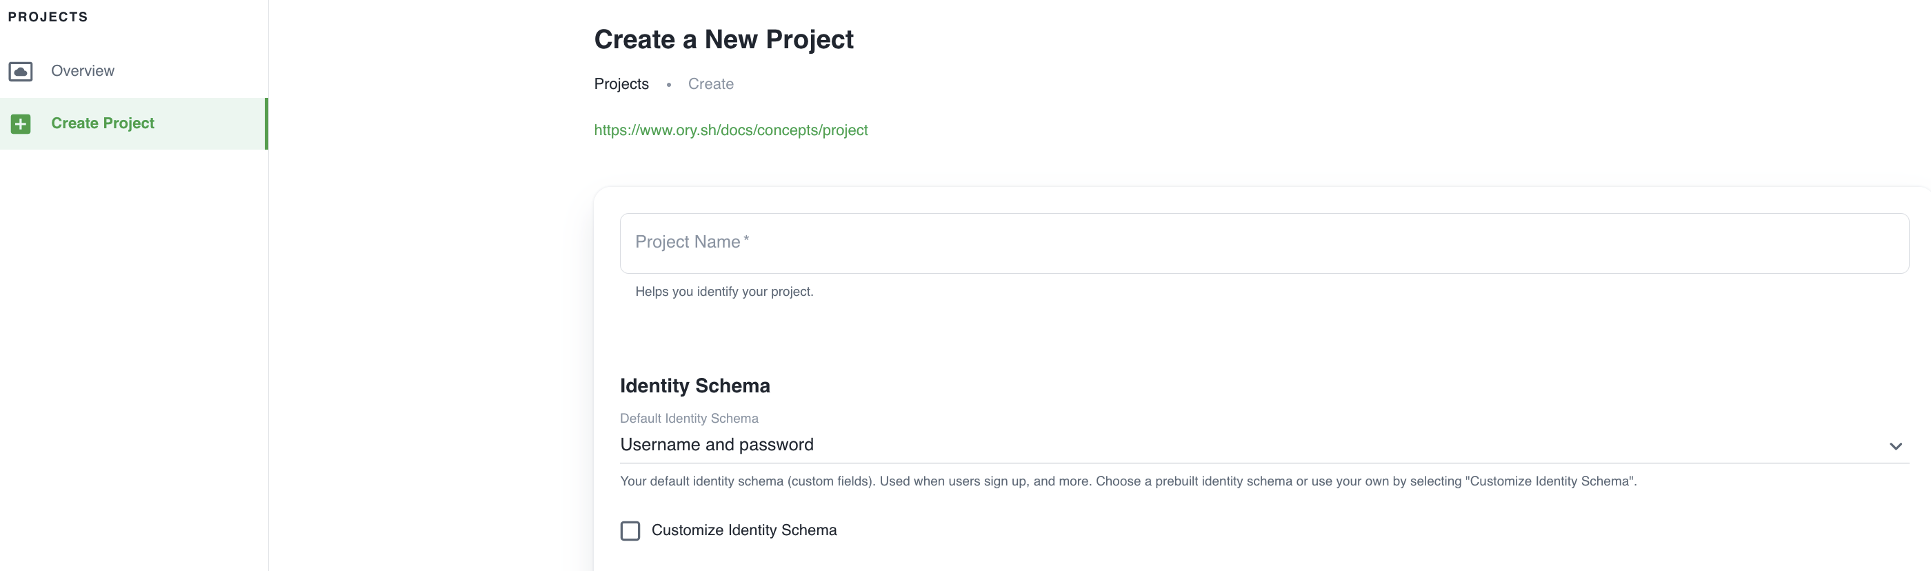
Task: Click the breadcrumb separator dot
Action: pyautogui.click(x=668, y=85)
